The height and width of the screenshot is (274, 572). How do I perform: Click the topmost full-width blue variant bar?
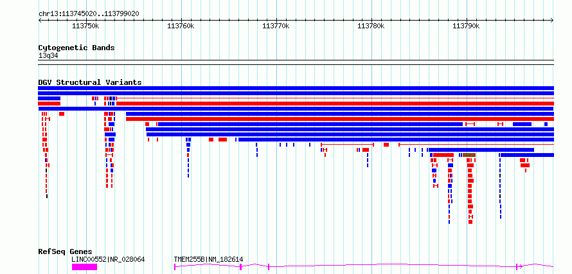pyautogui.click(x=296, y=88)
